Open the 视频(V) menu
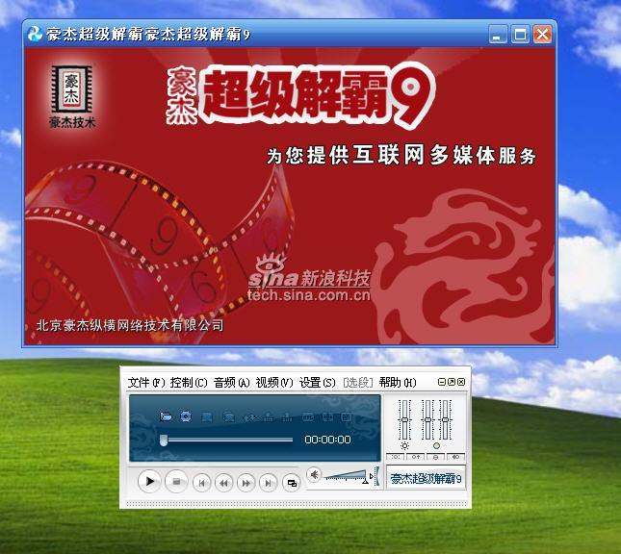The width and height of the screenshot is (621, 554). 274,382
